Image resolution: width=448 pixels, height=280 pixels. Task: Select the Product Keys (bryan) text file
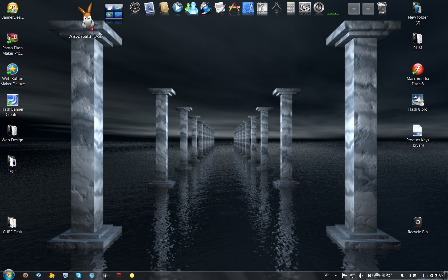(x=417, y=131)
